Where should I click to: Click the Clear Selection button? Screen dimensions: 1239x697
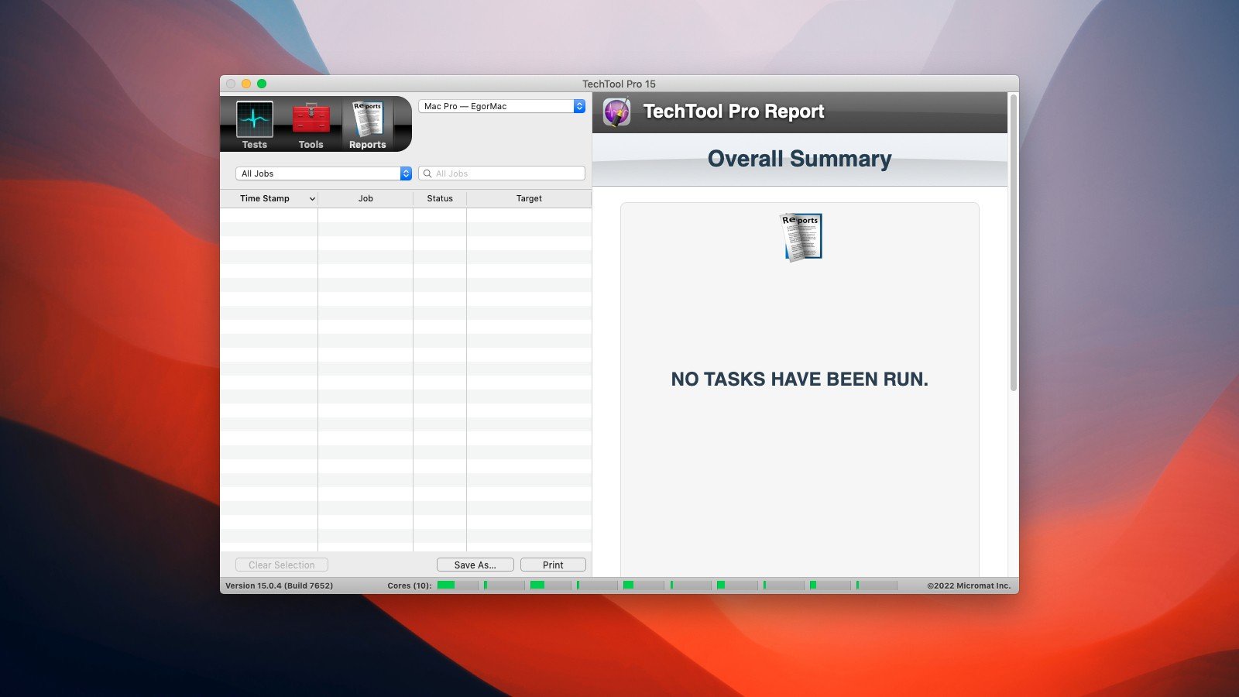pyautogui.click(x=282, y=565)
